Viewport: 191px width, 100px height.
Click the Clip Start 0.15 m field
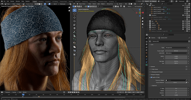click(176, 61)
